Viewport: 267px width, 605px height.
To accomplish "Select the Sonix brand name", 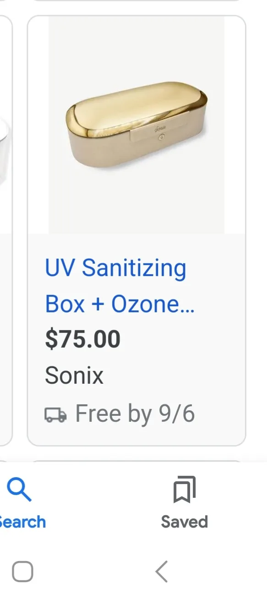I will point(74,376).
